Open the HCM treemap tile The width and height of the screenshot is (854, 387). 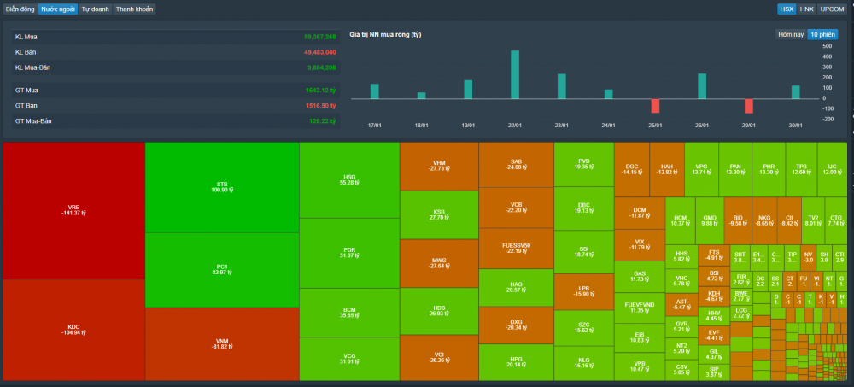pos(681,220)
